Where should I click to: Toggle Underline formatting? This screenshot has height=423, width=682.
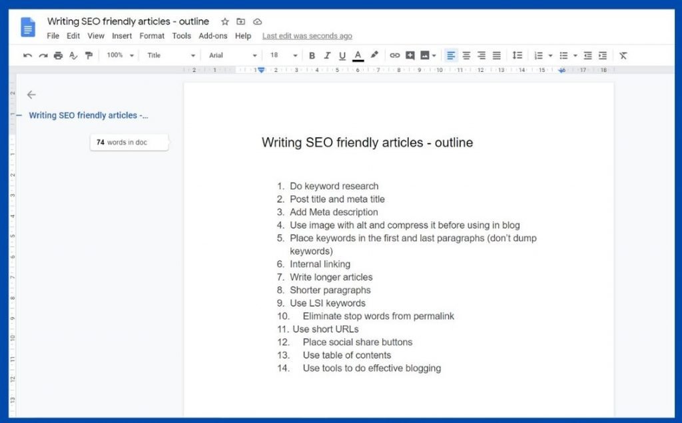[x=342, y=56]
